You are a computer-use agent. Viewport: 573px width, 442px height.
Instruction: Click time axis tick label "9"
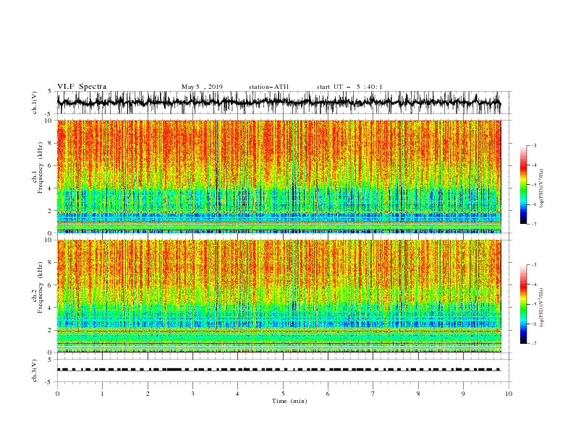pos(463,394)
